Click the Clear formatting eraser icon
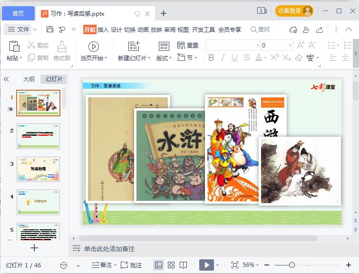The width and height of the screenshot is (359, 274). [x=299, y=57]
